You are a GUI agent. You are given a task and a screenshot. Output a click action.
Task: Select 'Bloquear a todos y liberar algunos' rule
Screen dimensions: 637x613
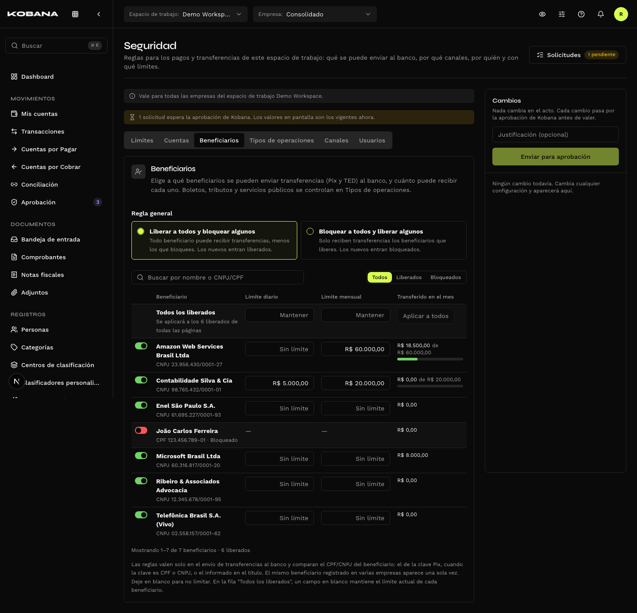(x=384, y=240)
